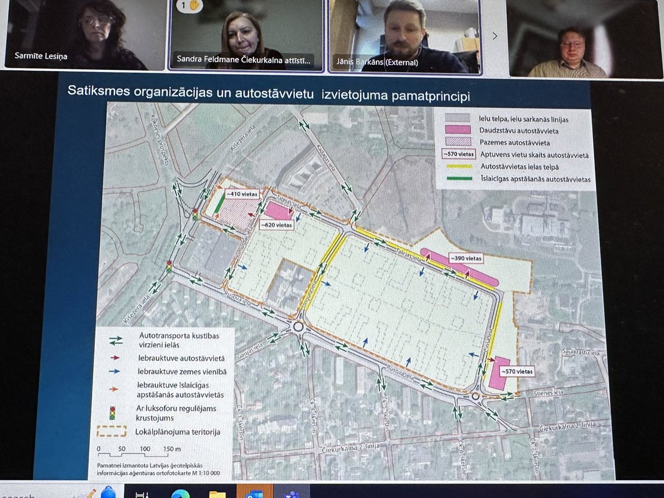Show next participants with the right chevron

click(x=495, y=36)
